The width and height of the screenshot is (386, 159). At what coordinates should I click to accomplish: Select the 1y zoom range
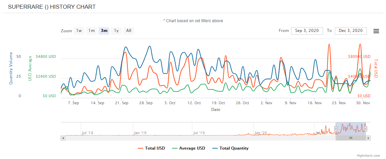(116, 31)
